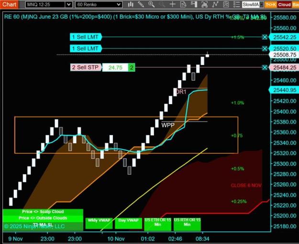Image resolution: width=299 pixels, height=244 pixels.
Task: Click the +1.0% level label
Action: click(x=237, y=103)
